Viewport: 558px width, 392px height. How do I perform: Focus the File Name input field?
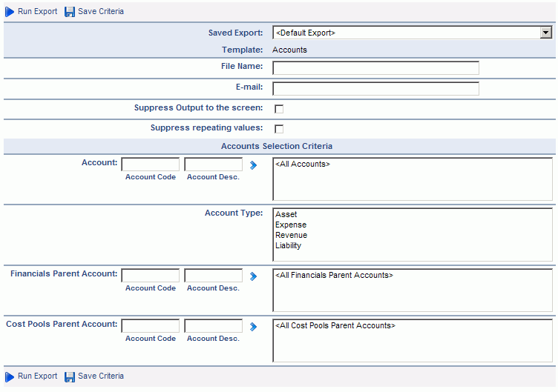(375, 68)
